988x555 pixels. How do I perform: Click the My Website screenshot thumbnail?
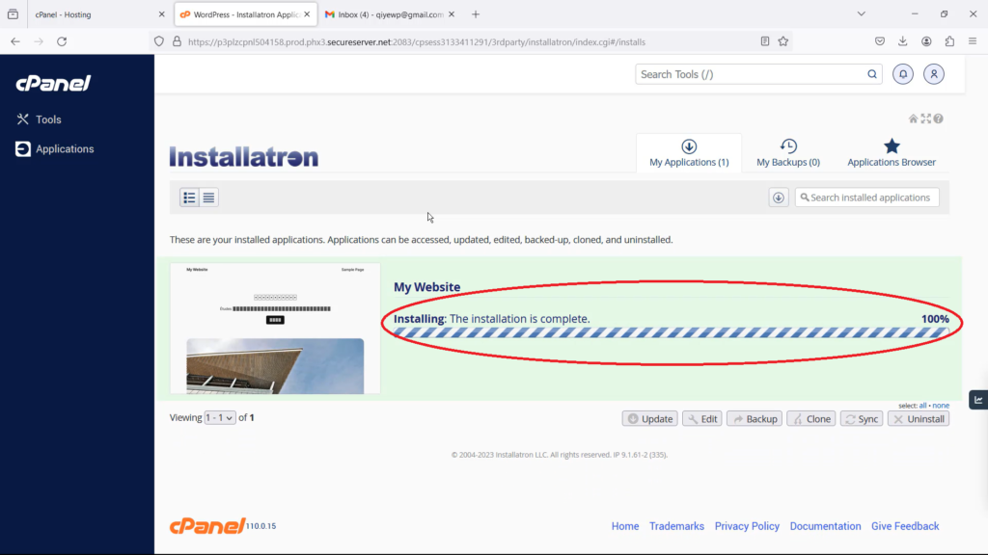click(275, 329)
